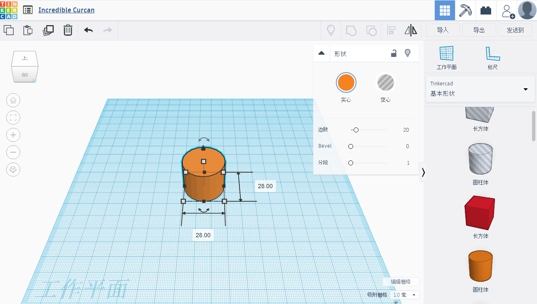The height and width of the screenshot is (304, 537).
Task: Click the Undo arrow
Action: [88, 30]
